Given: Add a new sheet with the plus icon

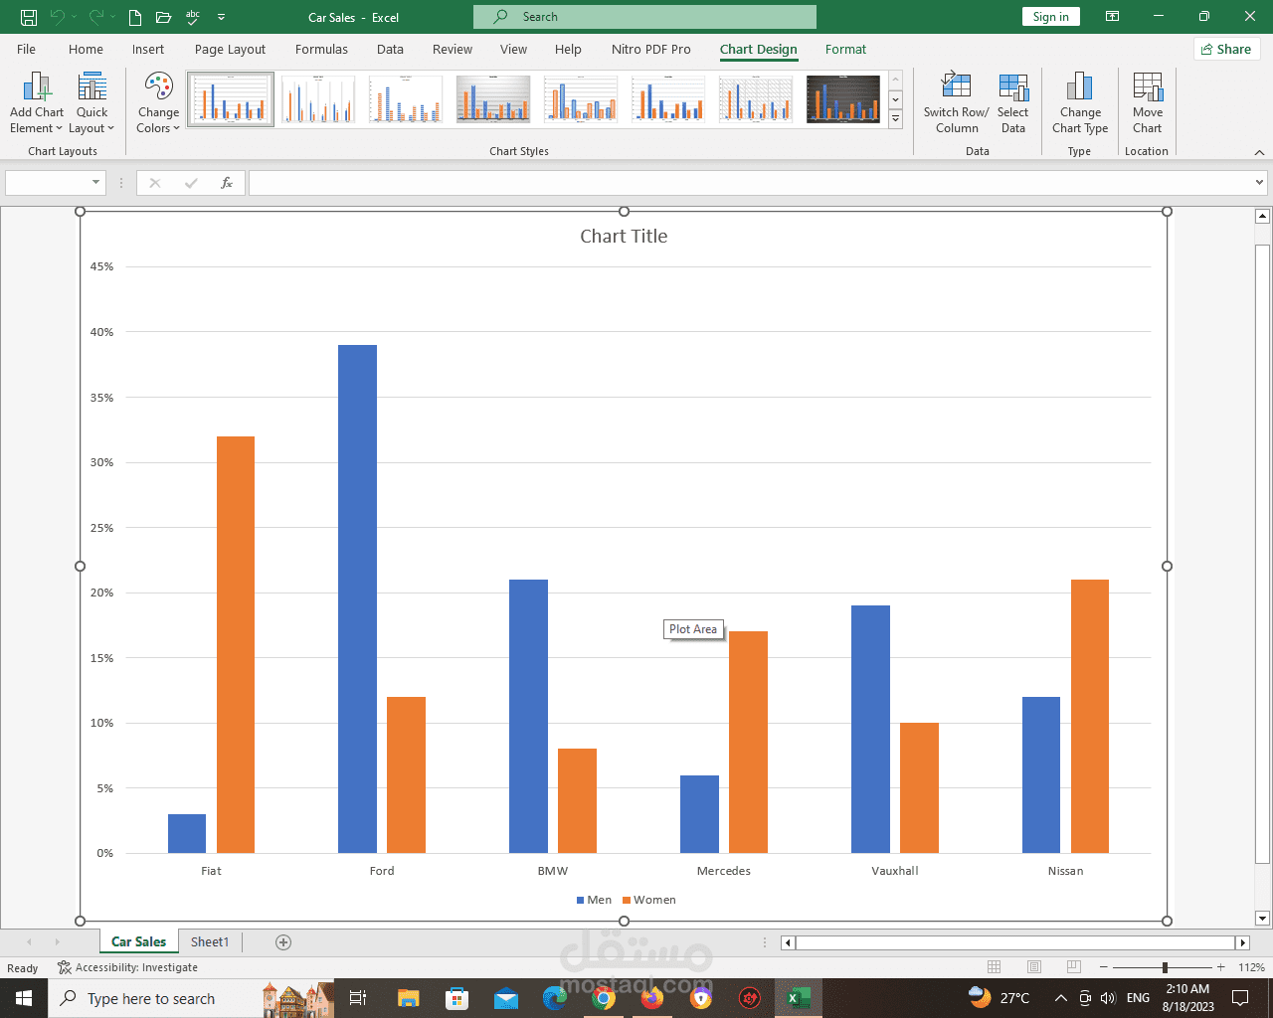Looking at the screenshot, I should pos(283,942).
